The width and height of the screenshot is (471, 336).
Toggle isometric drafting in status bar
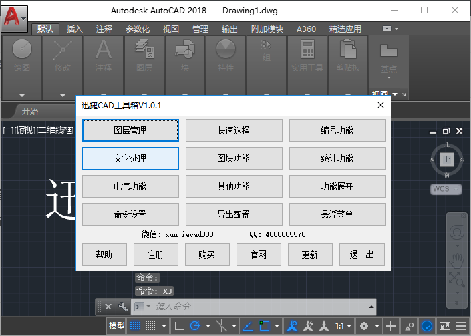pyautogui.click(x=221, y=326)
